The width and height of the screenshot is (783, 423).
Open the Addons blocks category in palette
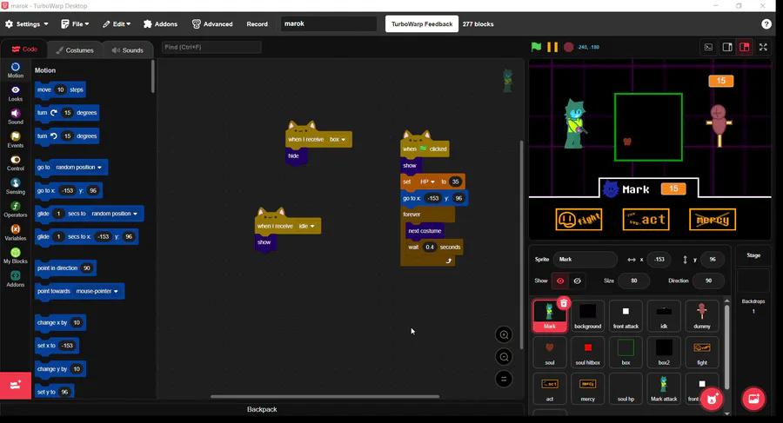16,279
